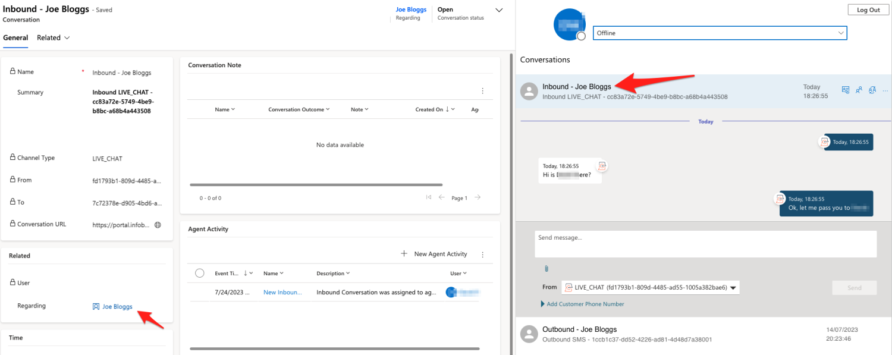
Task: Switch to the General tab
Action: (x=15, y=37)
